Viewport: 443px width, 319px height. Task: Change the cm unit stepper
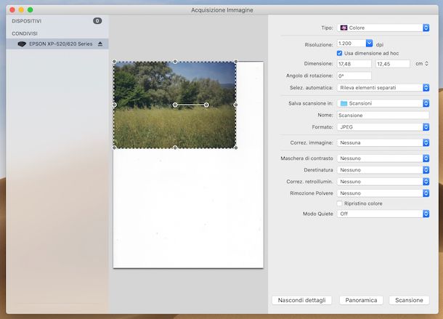coord(426,64)
